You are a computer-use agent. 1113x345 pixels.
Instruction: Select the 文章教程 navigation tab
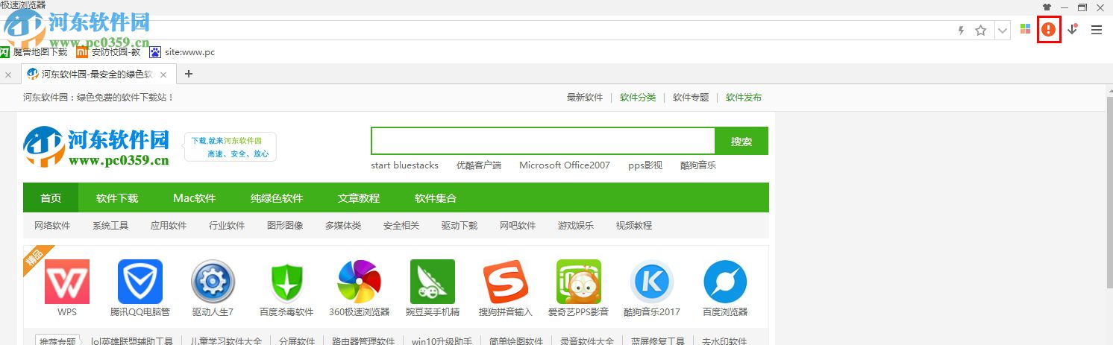click(x=359, y=198)
